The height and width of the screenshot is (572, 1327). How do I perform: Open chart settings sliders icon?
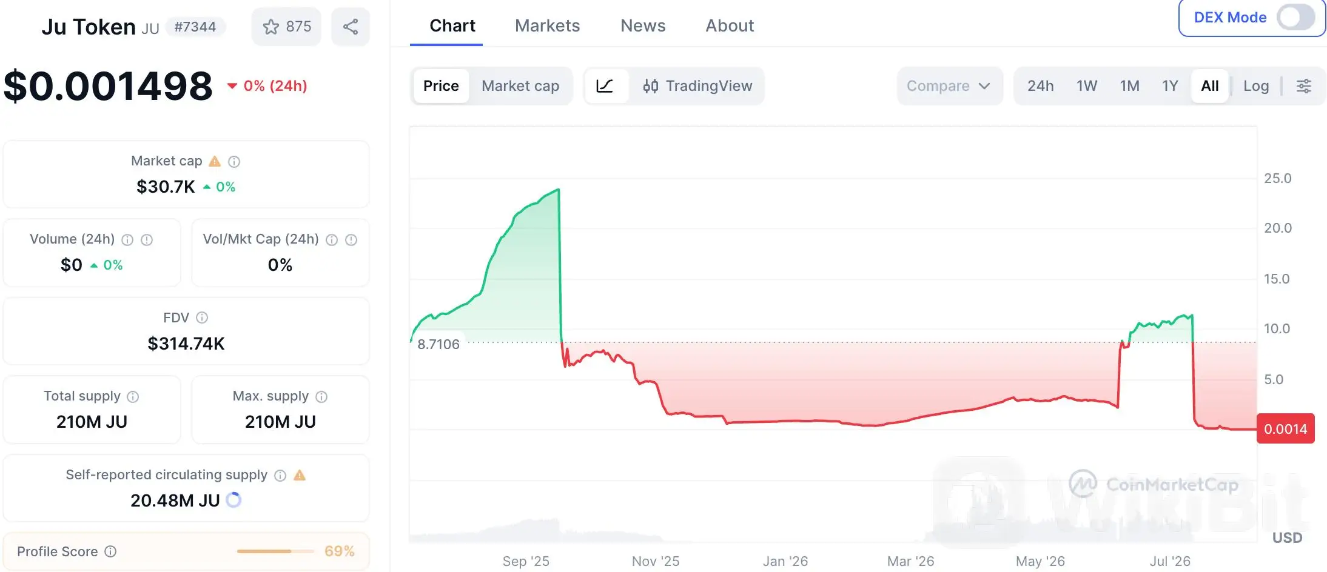1304,86
